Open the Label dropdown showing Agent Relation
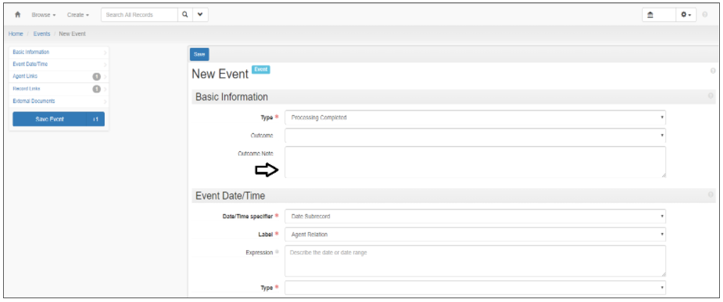 coord(475,234)
